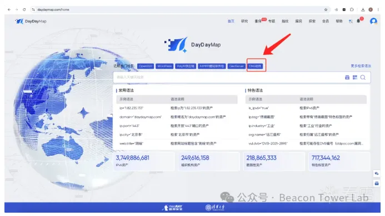Viewport: 385px width, 216px height.
Task: Click the 717,344,162 assets card
Action: pyautogui.click(x=339, y=161)
